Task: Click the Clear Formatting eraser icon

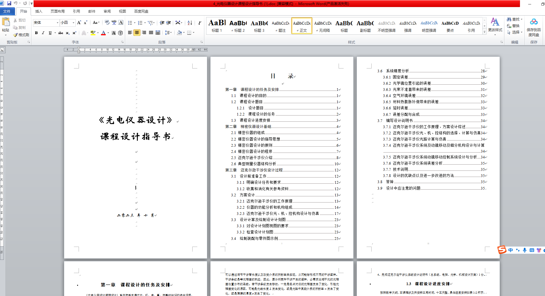Action: pos(107,23)
